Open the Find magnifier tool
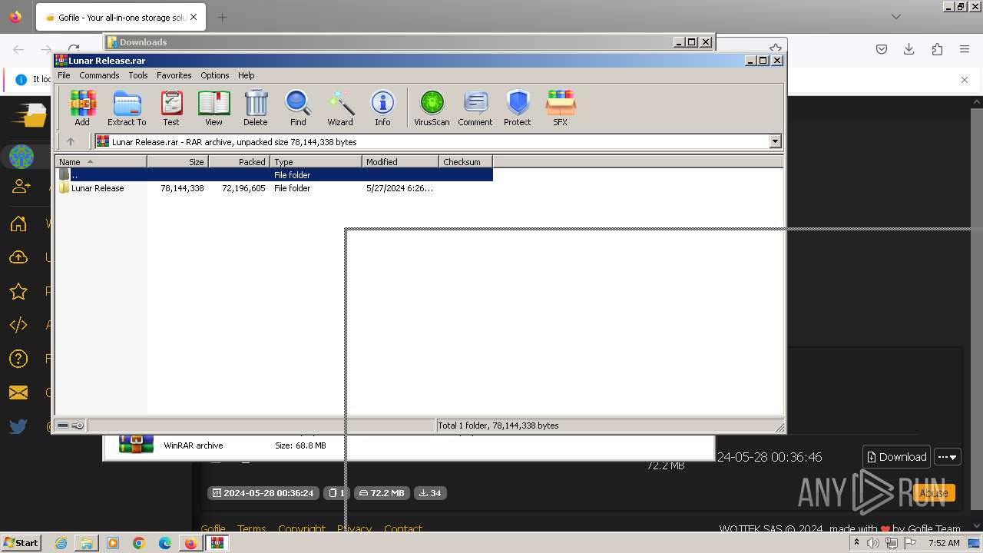 (x=298, y=108)
